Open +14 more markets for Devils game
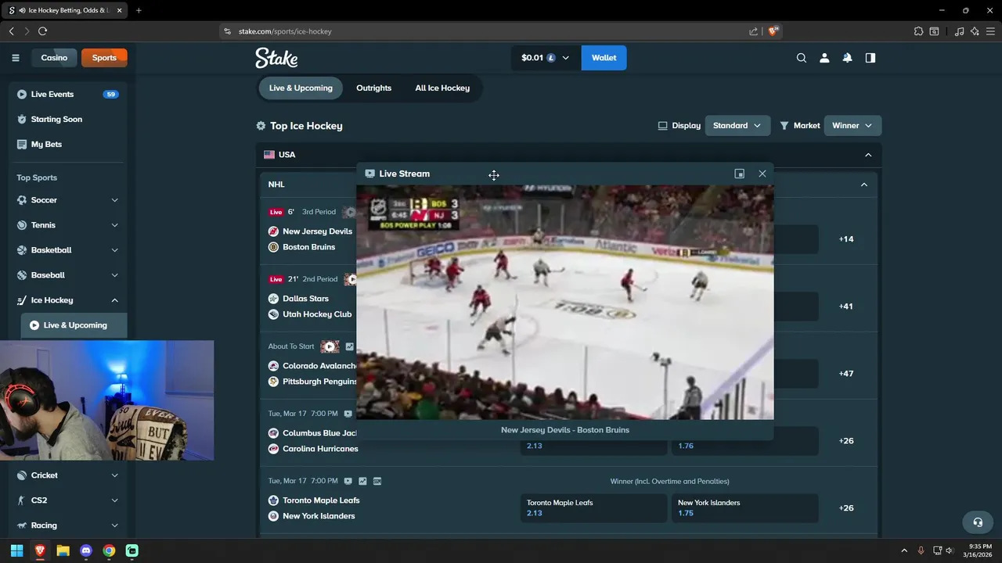The width and height of the screenshot is (1002, 563). [x=846, y=239]
